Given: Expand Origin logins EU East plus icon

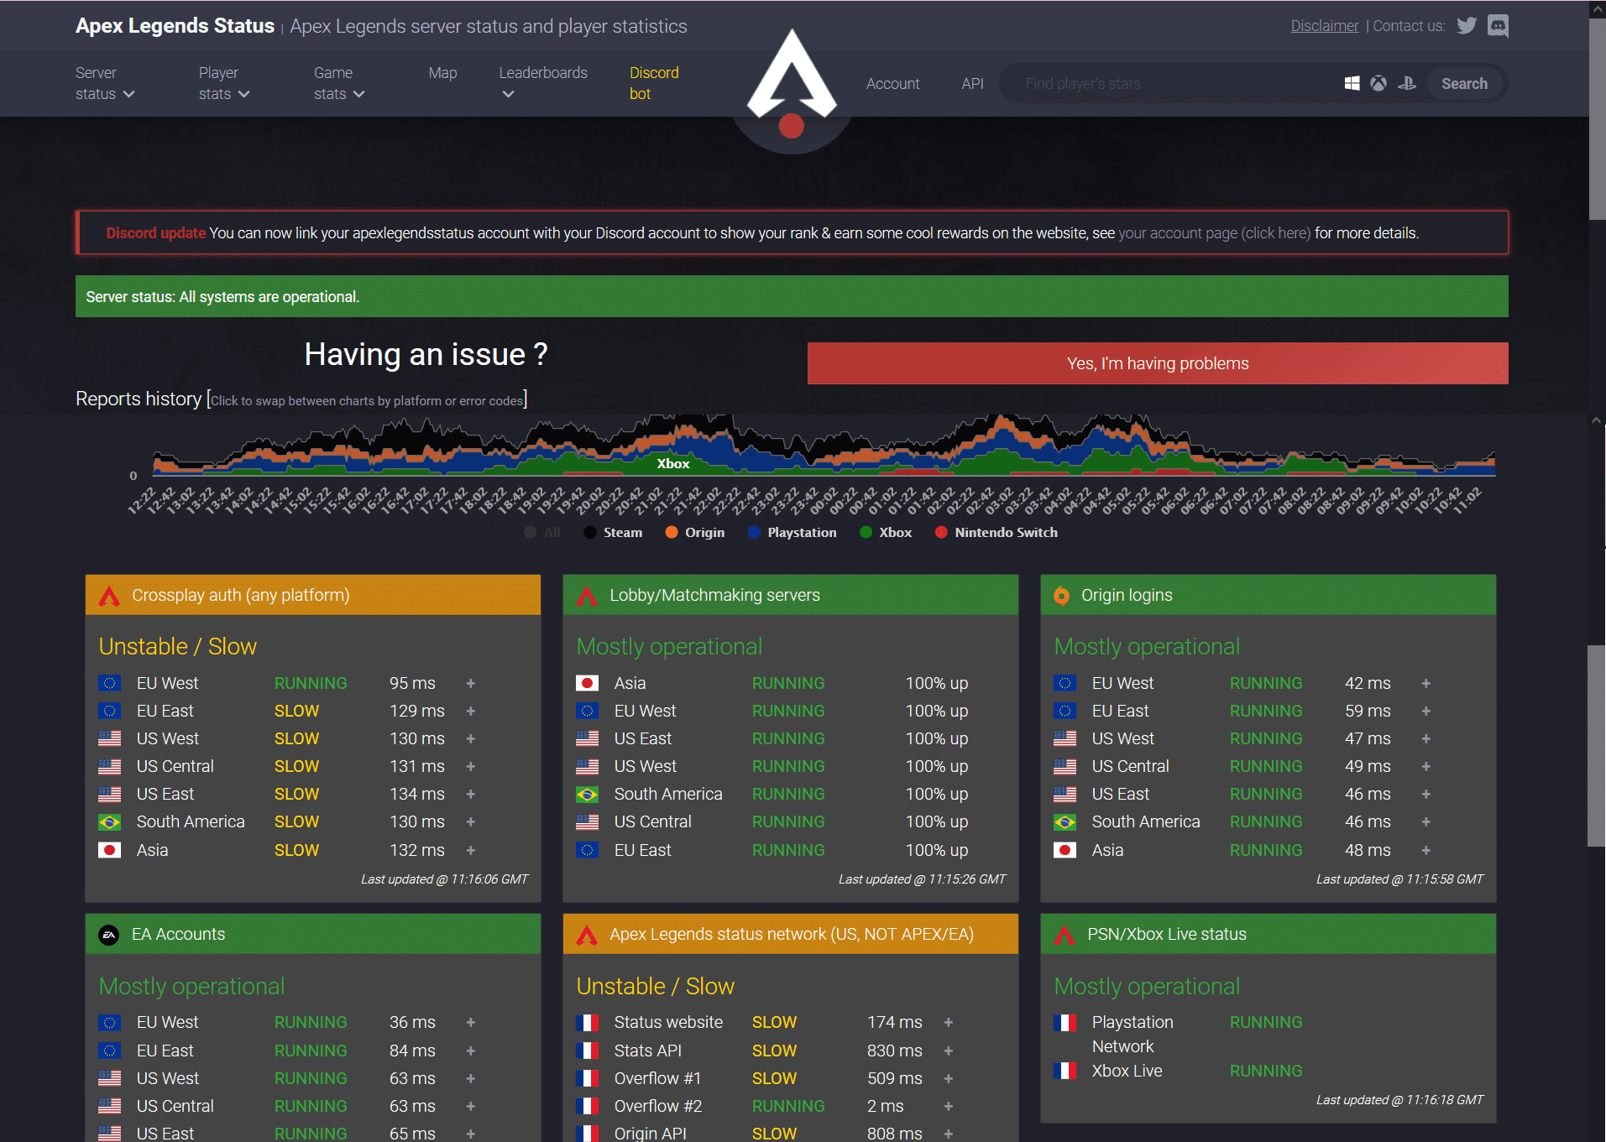Looking at the screenshot, I should click(1426, 712).
